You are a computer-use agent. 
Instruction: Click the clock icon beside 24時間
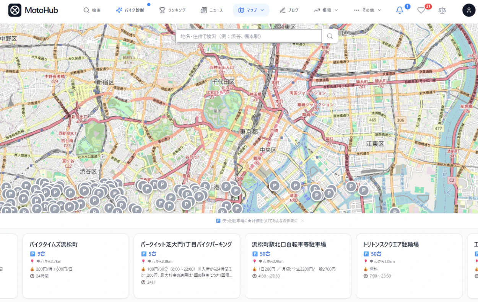(x=32, y=276)
